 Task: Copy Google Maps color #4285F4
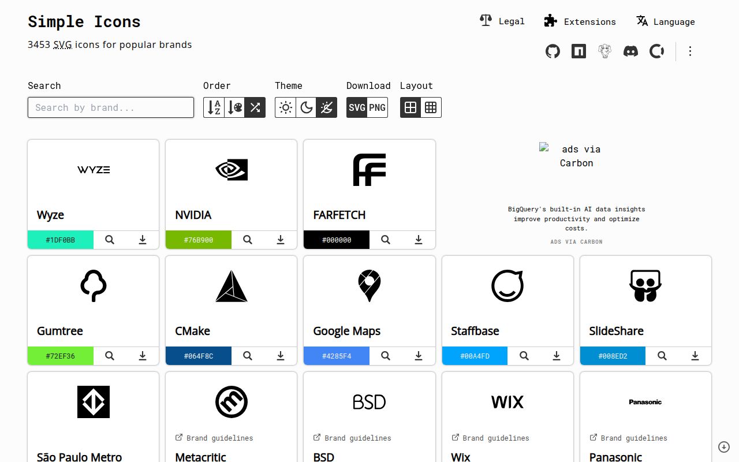click(337, 356)
